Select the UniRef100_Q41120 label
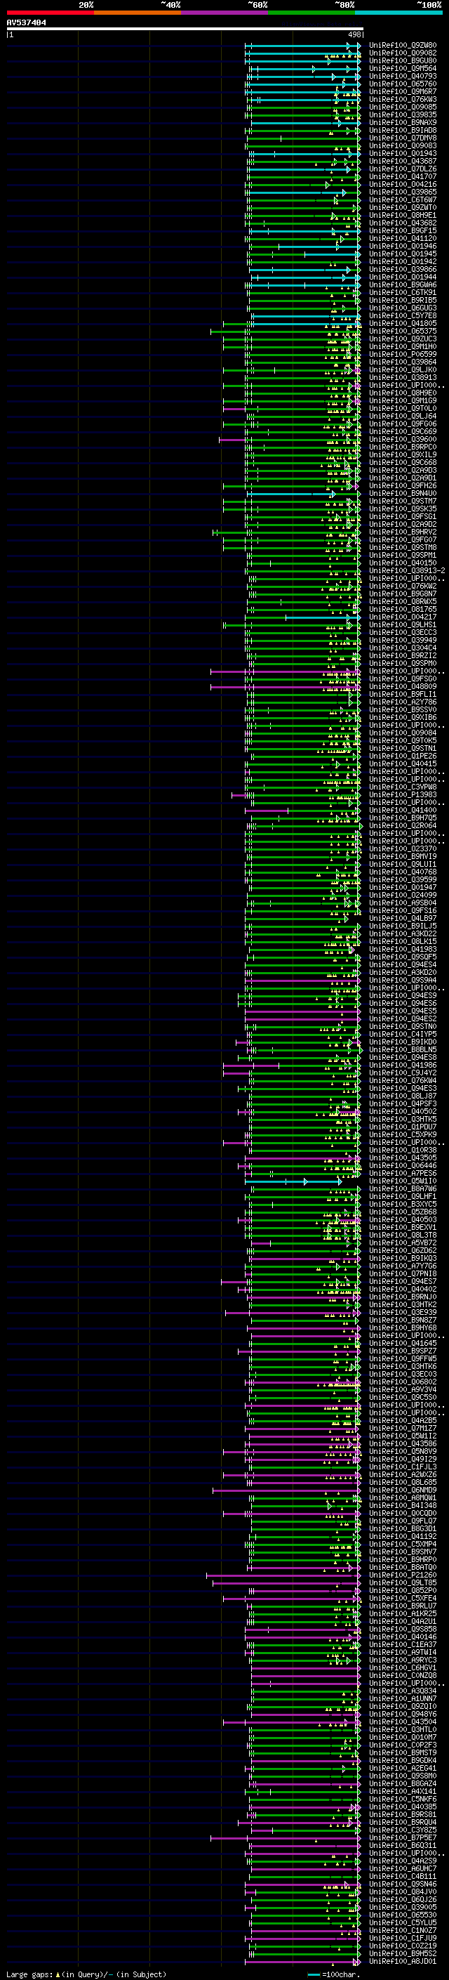The height and width of the screenshot is (1980, 449). 402,238
